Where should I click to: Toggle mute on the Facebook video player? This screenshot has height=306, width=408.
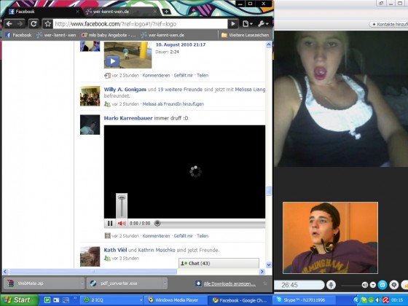(122, 223)
